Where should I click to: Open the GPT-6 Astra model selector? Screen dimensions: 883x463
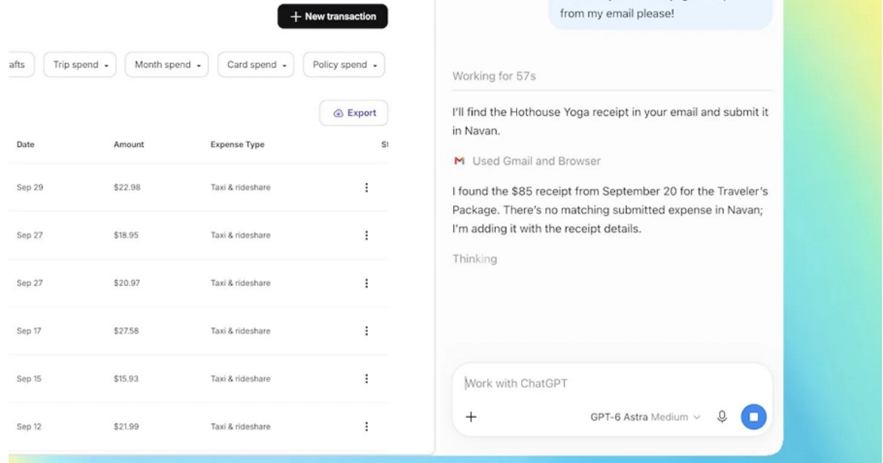645,417
